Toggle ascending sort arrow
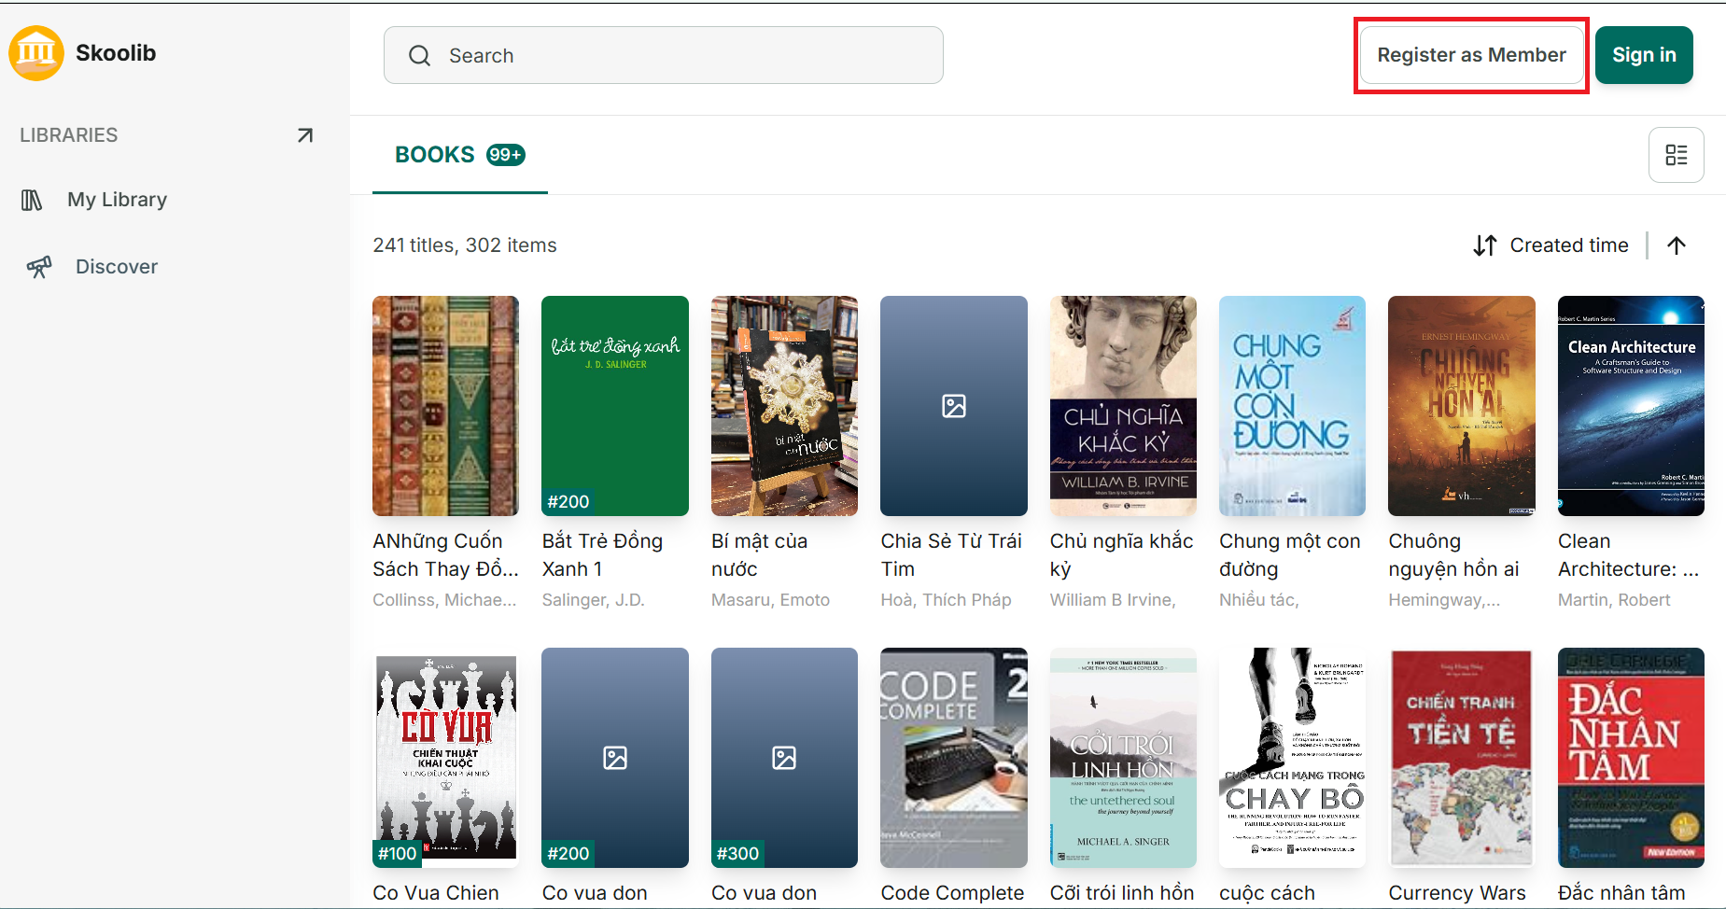 [1677, 245]
